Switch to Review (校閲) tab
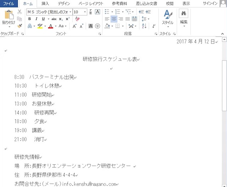The image size is (227, 187). [x=170, y=4]
